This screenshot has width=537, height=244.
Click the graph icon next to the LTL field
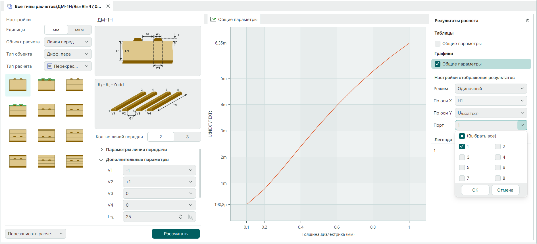point(190,217)
